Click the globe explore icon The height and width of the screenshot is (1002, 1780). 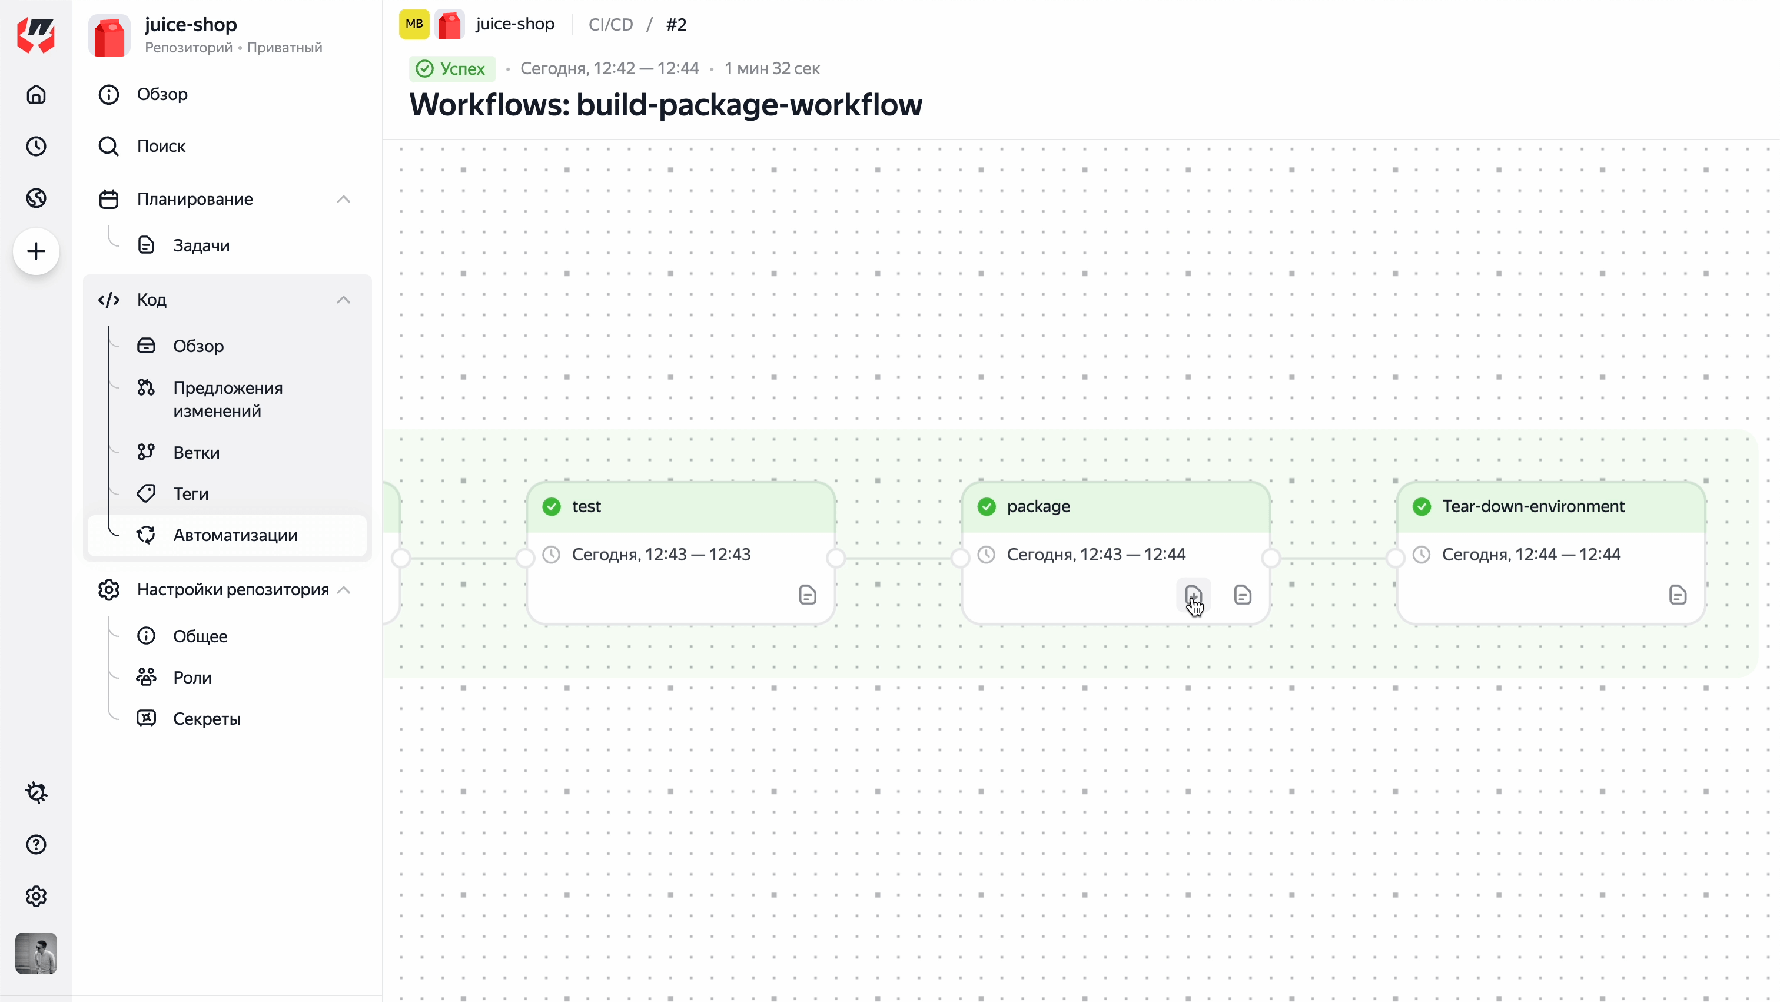(x=36, y=198)
